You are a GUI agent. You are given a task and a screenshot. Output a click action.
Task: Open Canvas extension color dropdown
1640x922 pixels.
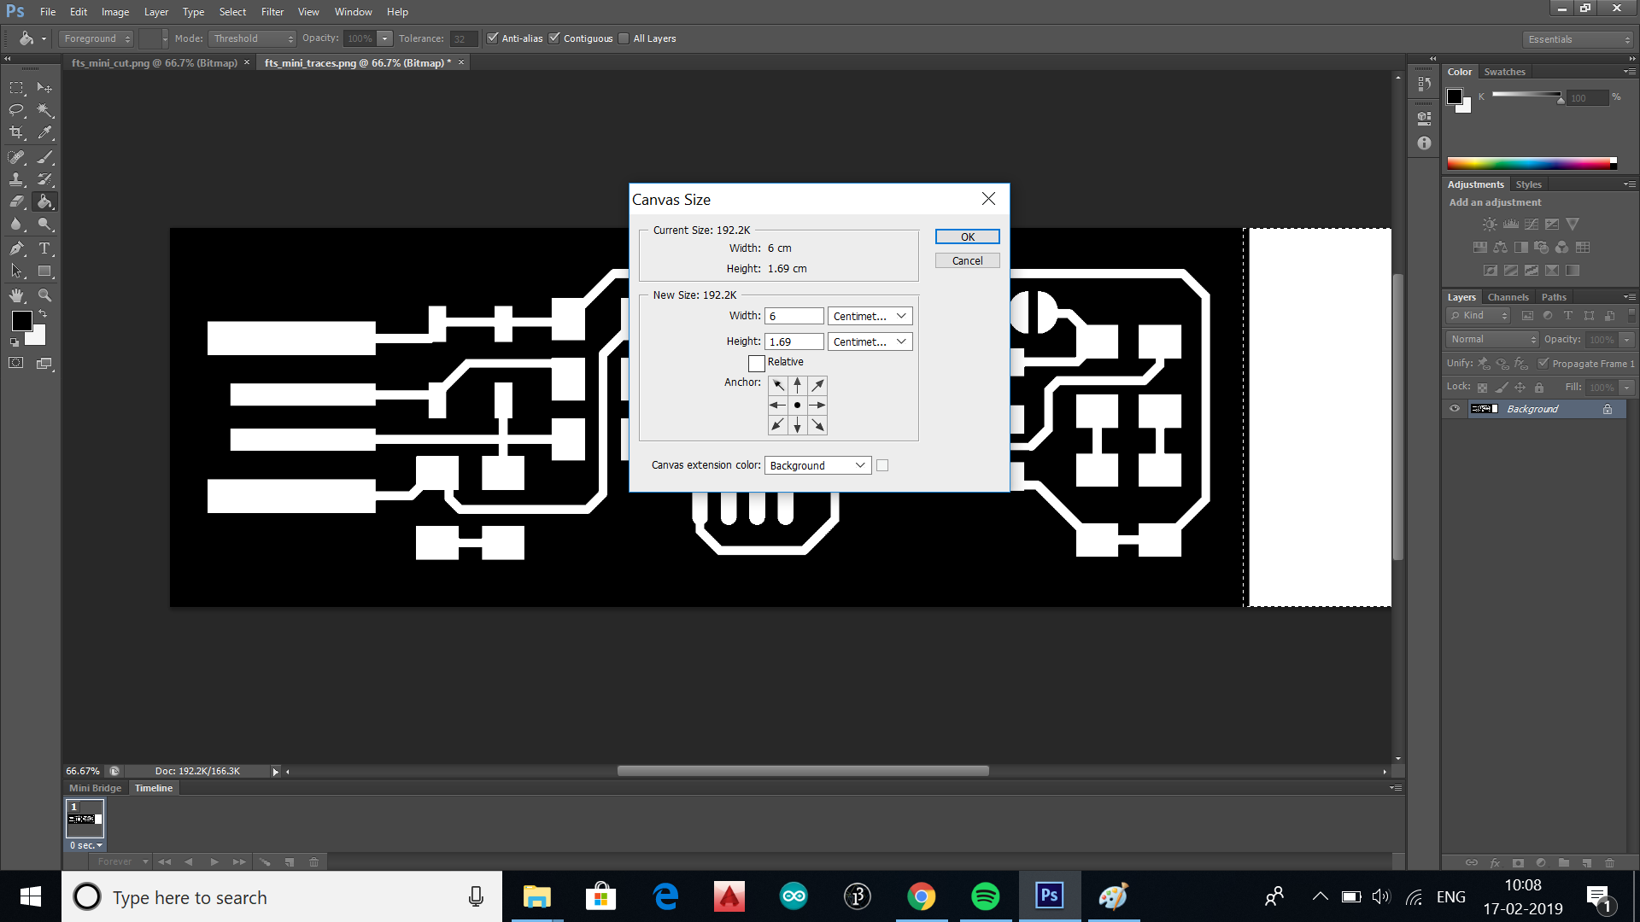tap(817, 465)
